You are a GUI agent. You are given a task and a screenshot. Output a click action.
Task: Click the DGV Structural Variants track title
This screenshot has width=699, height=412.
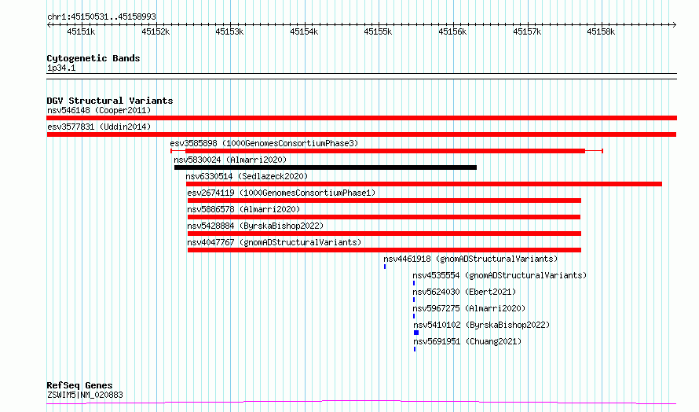110,101
